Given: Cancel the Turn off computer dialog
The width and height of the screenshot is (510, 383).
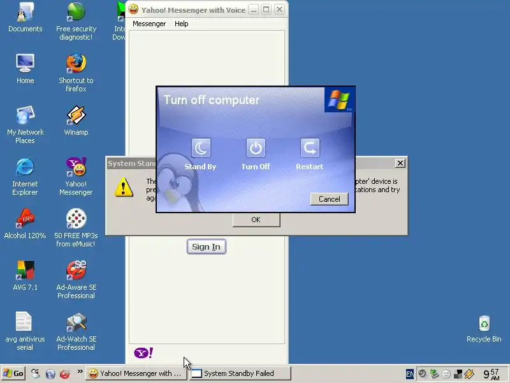Looking at the screenshot, I should tap(329, 199).
